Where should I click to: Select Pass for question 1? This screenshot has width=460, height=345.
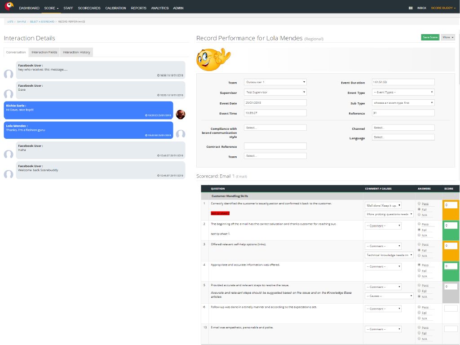click(419, 204)
